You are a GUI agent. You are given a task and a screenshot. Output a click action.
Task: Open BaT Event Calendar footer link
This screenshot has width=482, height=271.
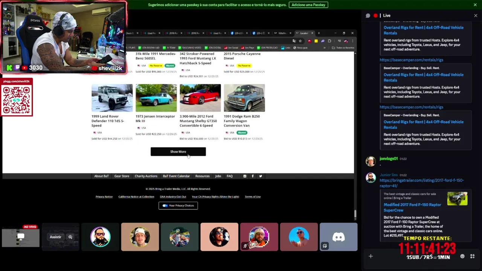[x=176, y=176]
